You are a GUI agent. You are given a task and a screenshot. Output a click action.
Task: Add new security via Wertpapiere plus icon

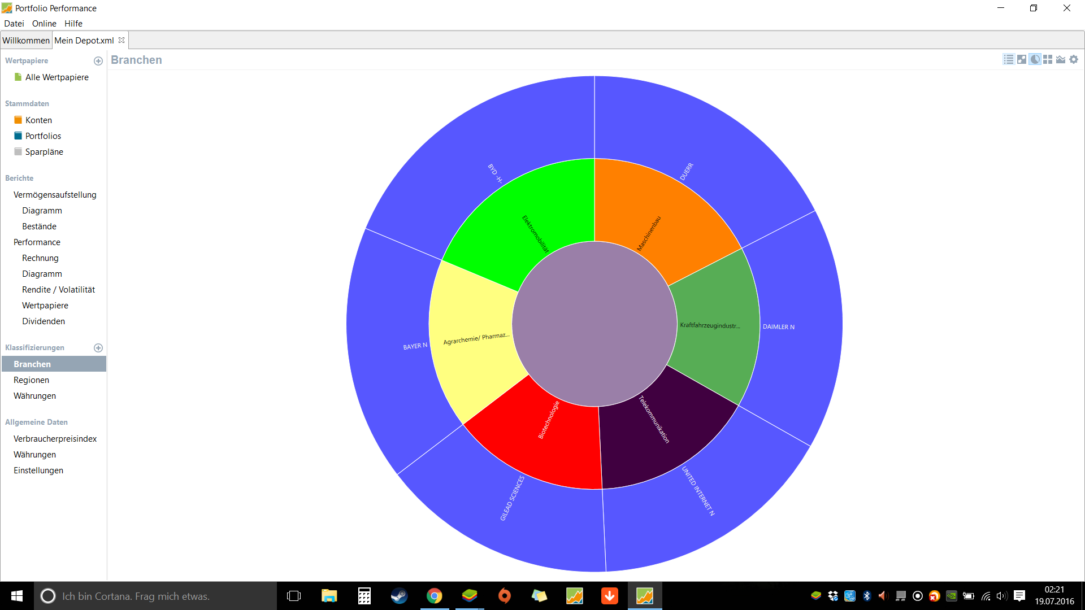(x=98, y=61)
